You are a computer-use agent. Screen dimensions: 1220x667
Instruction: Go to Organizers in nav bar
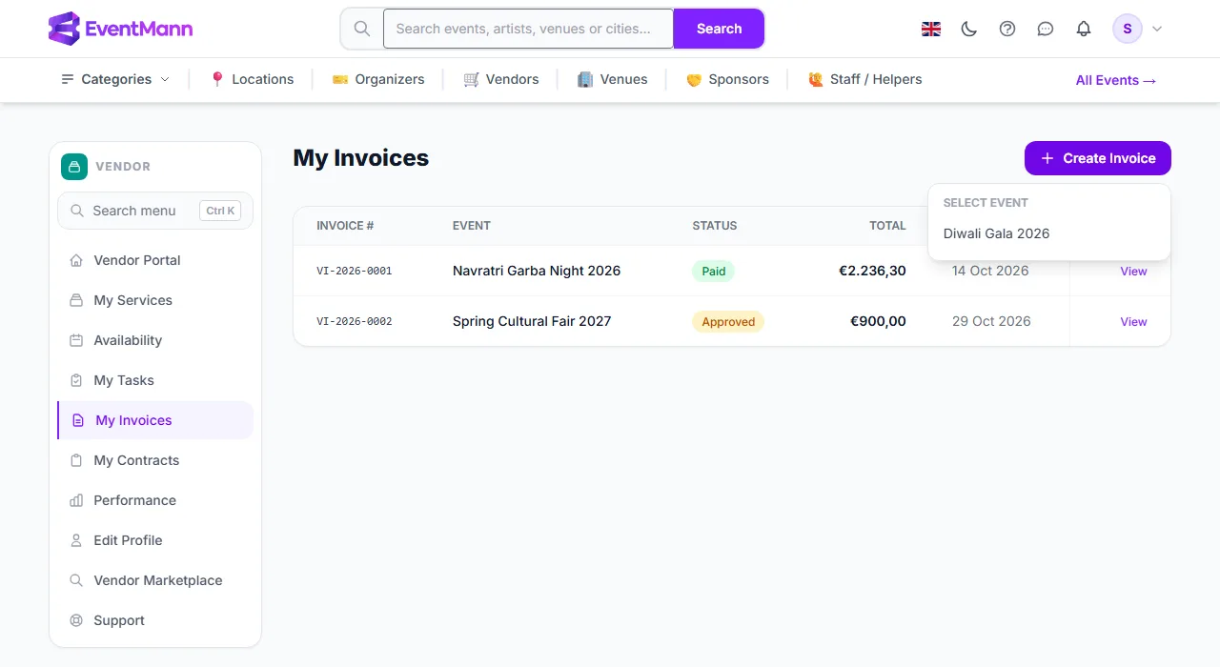378,79
